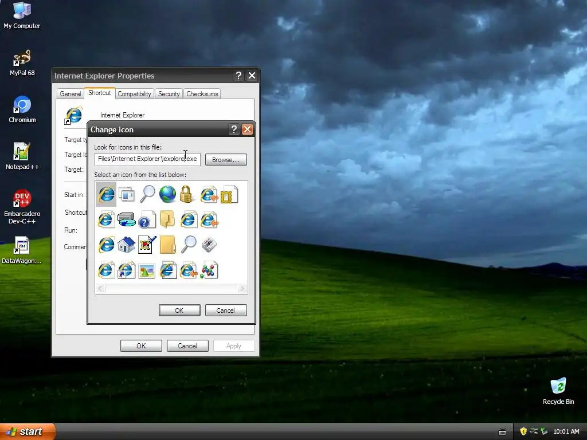Viewport: 587px width, 440px height.
Task: Choose the open folder icon
Action: coord(167,219)
